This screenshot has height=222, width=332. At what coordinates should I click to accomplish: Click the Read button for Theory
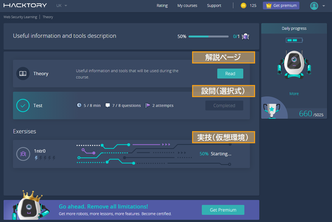(x=230, y=73)
